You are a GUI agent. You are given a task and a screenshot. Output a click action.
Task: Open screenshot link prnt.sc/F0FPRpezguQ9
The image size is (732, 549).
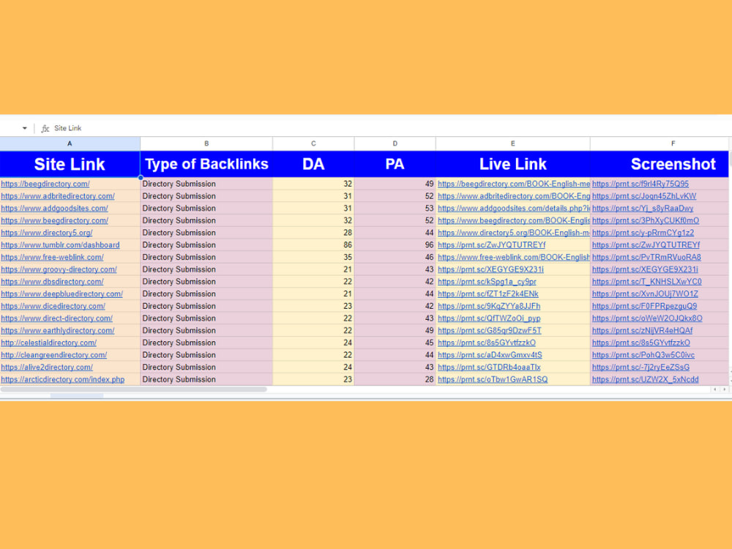[x=645, y=306]
